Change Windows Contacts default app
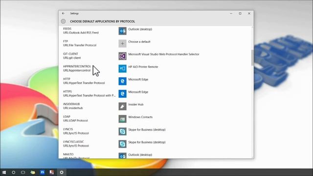The height and width of the screenshot is (176, 313). (x=140, y=117)
